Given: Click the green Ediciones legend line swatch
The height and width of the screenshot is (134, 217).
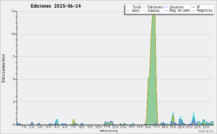Looking at the screenshot, I should [x=144, y=7].
